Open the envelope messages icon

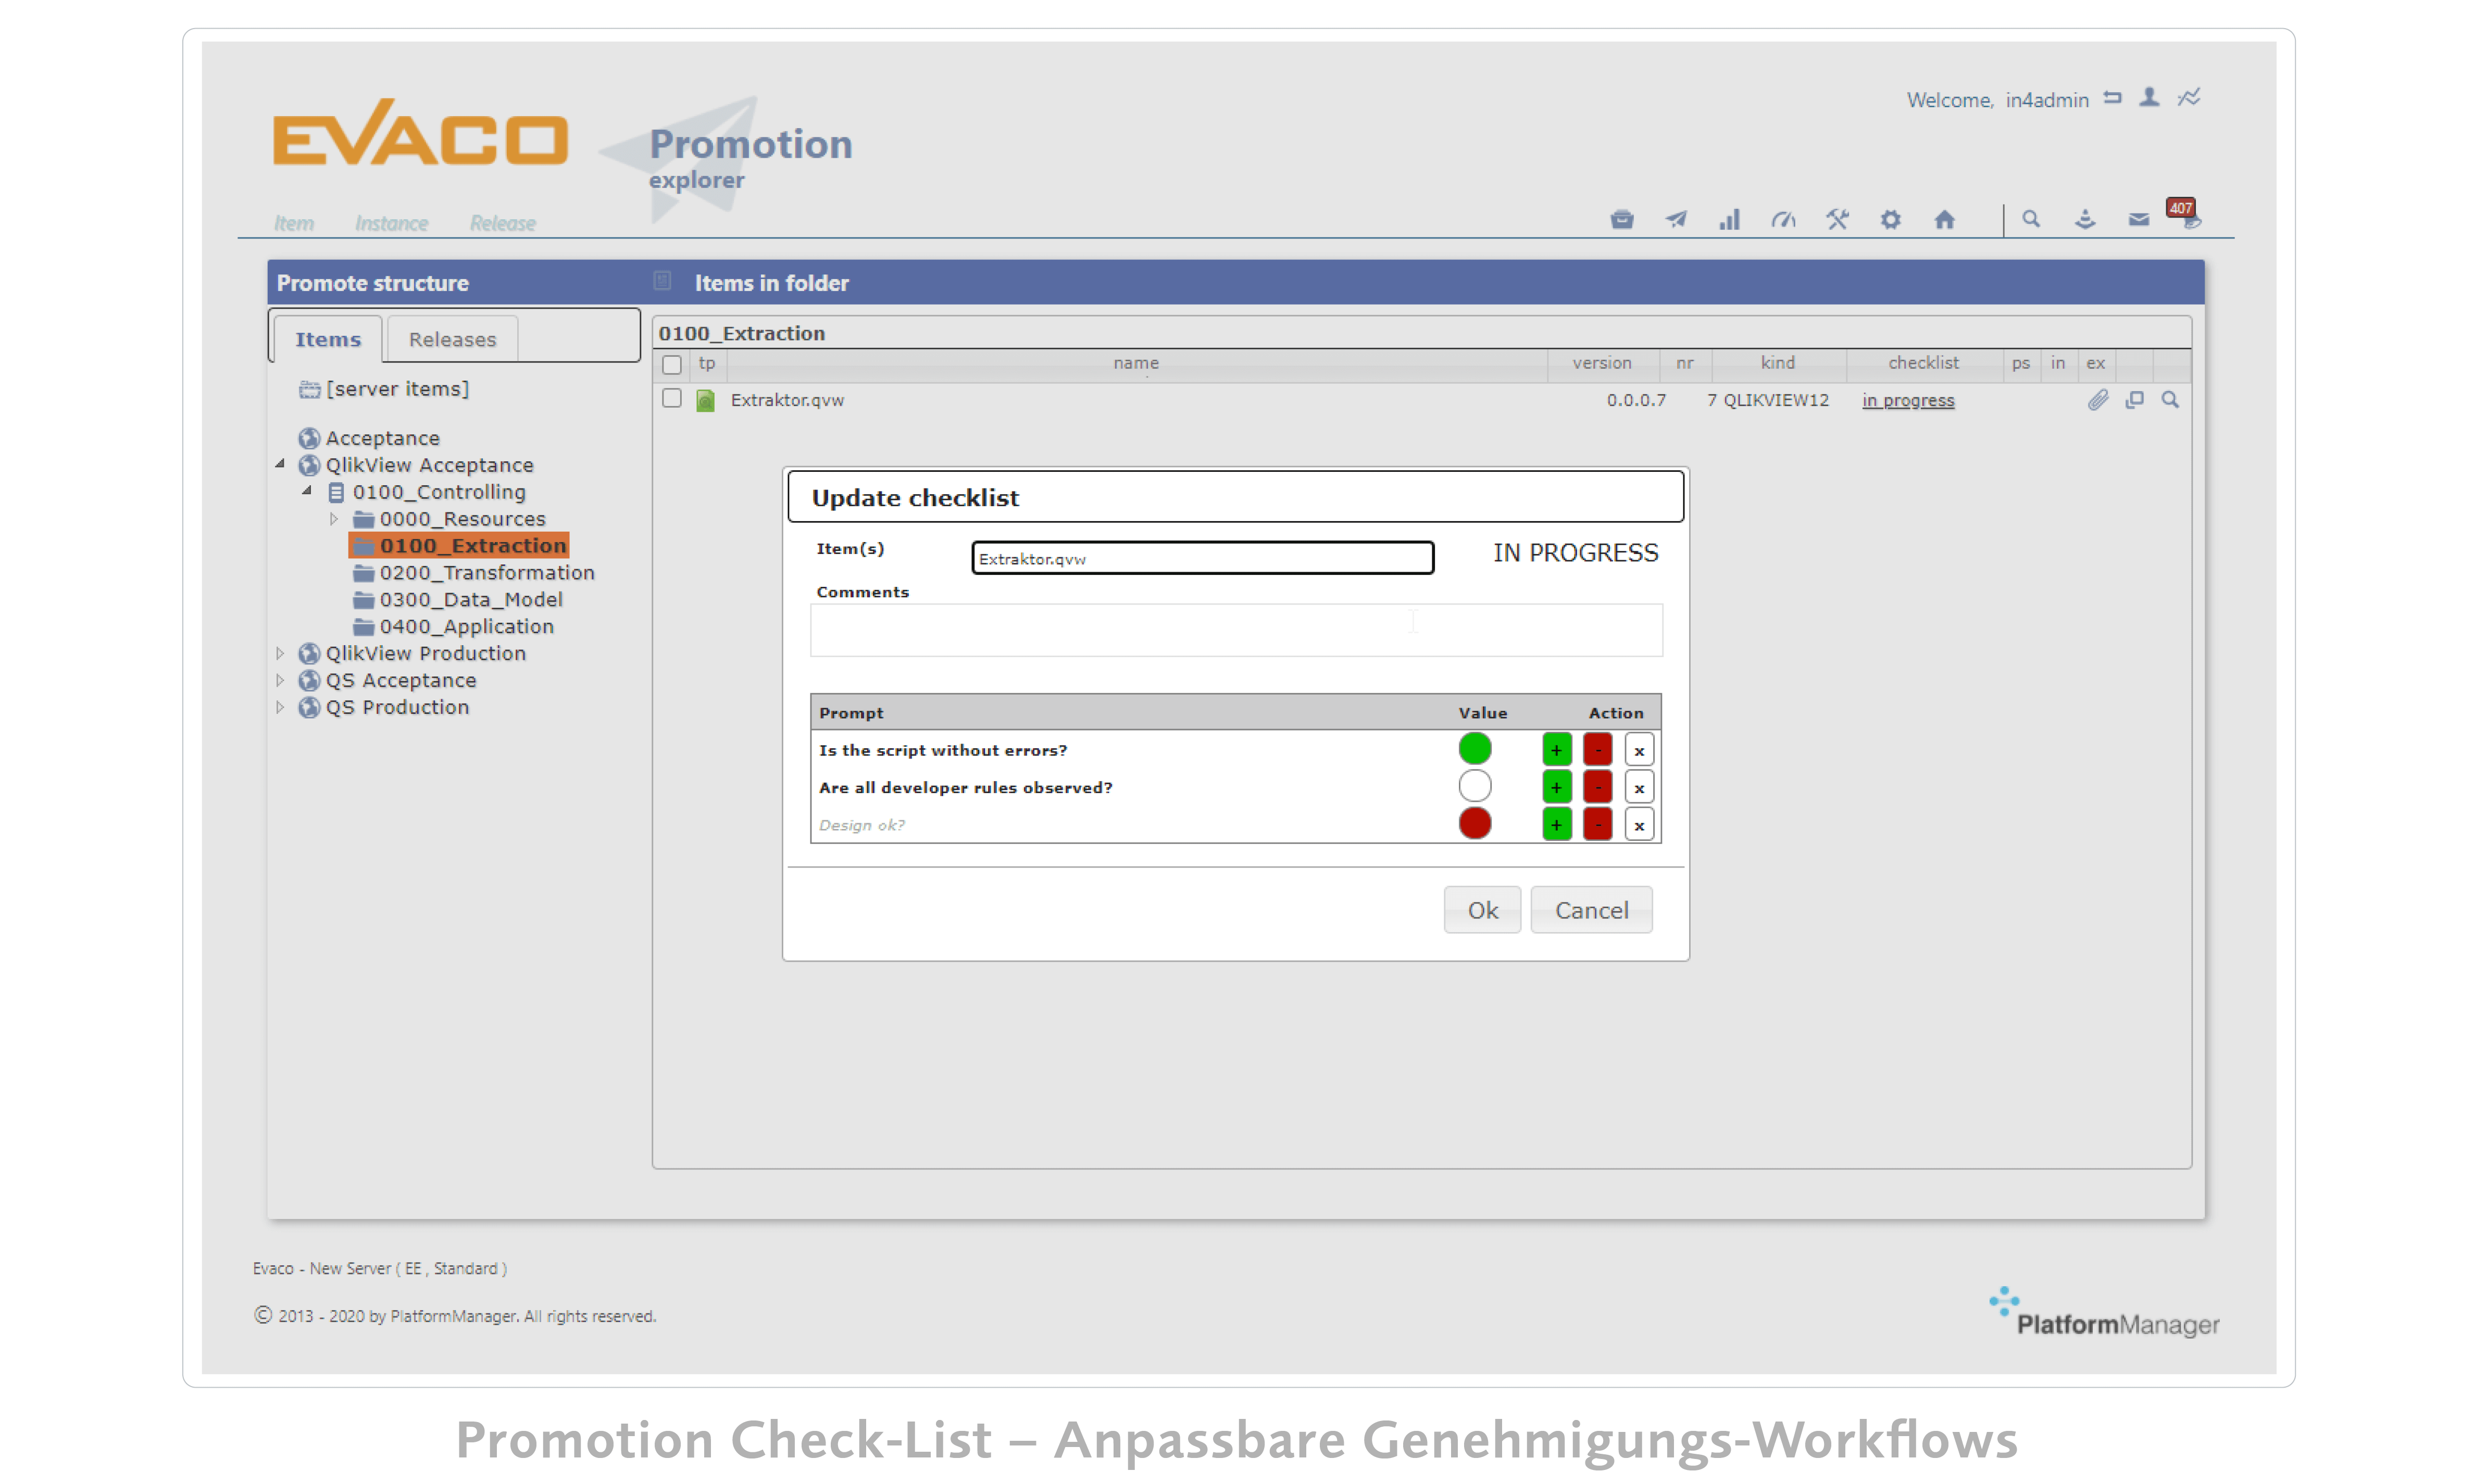point(2138,219)
